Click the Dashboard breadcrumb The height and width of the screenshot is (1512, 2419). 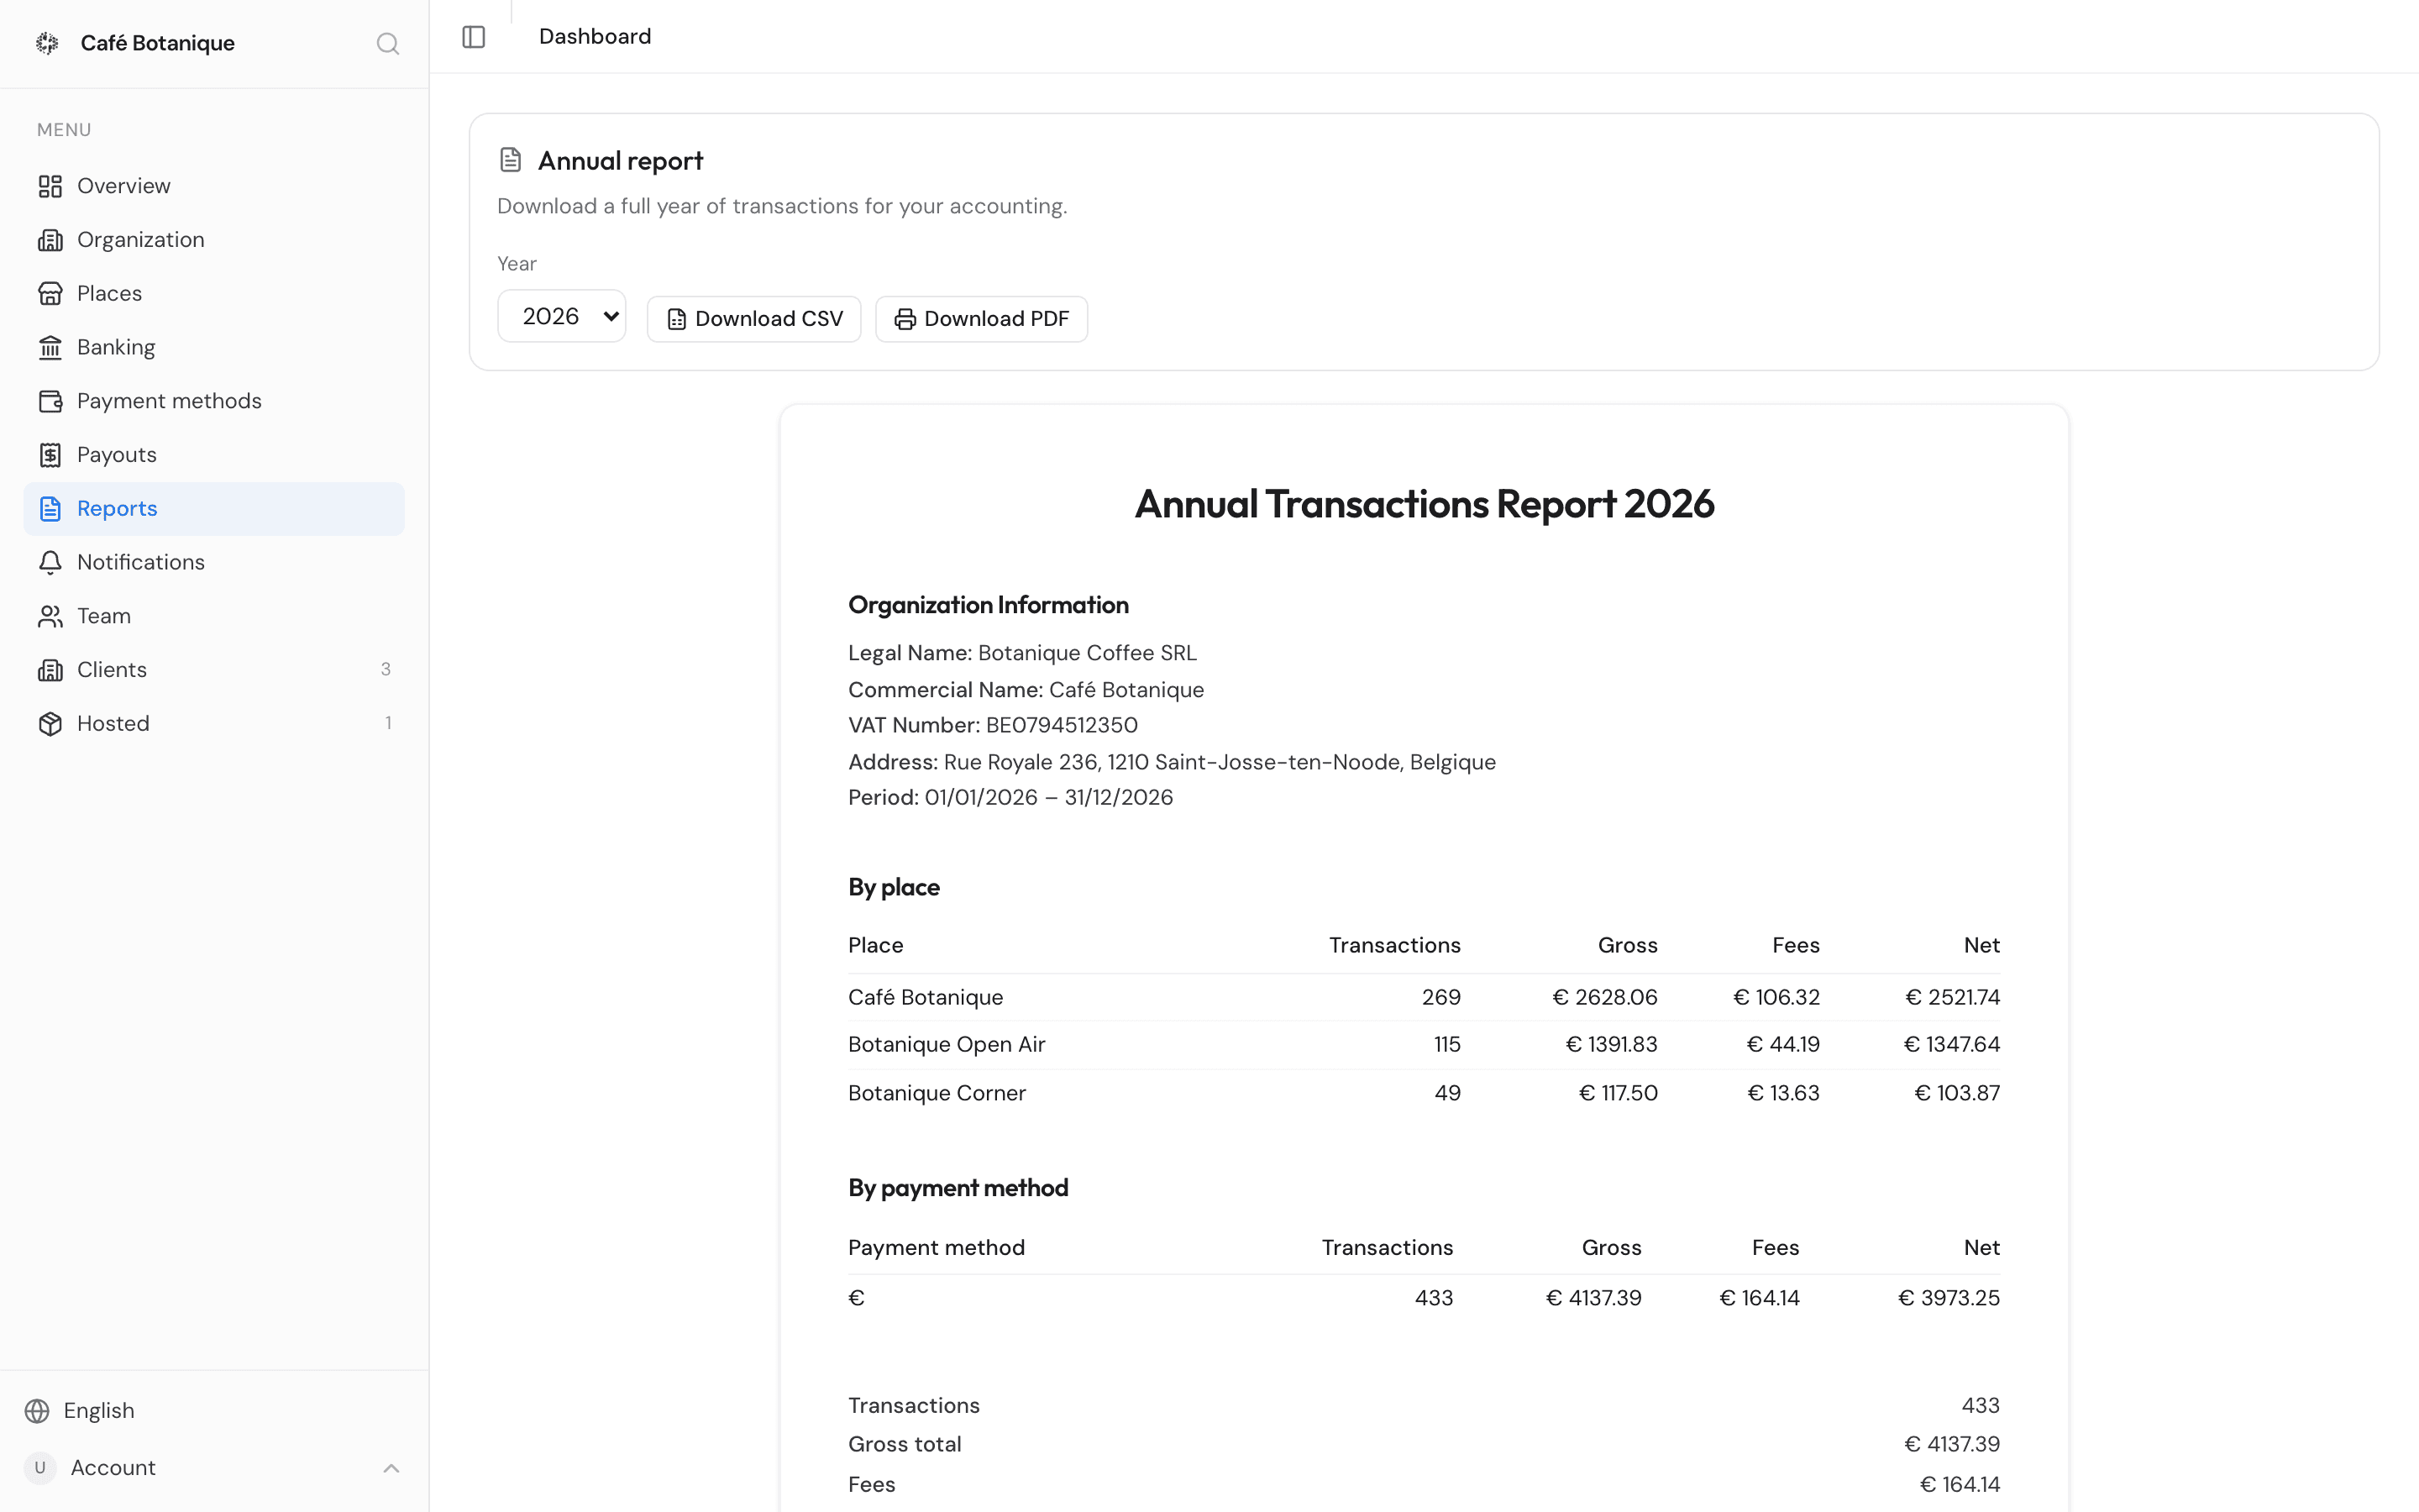(595, 37)
